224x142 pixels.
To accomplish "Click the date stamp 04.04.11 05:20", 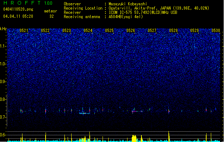I will click(18, 16).
